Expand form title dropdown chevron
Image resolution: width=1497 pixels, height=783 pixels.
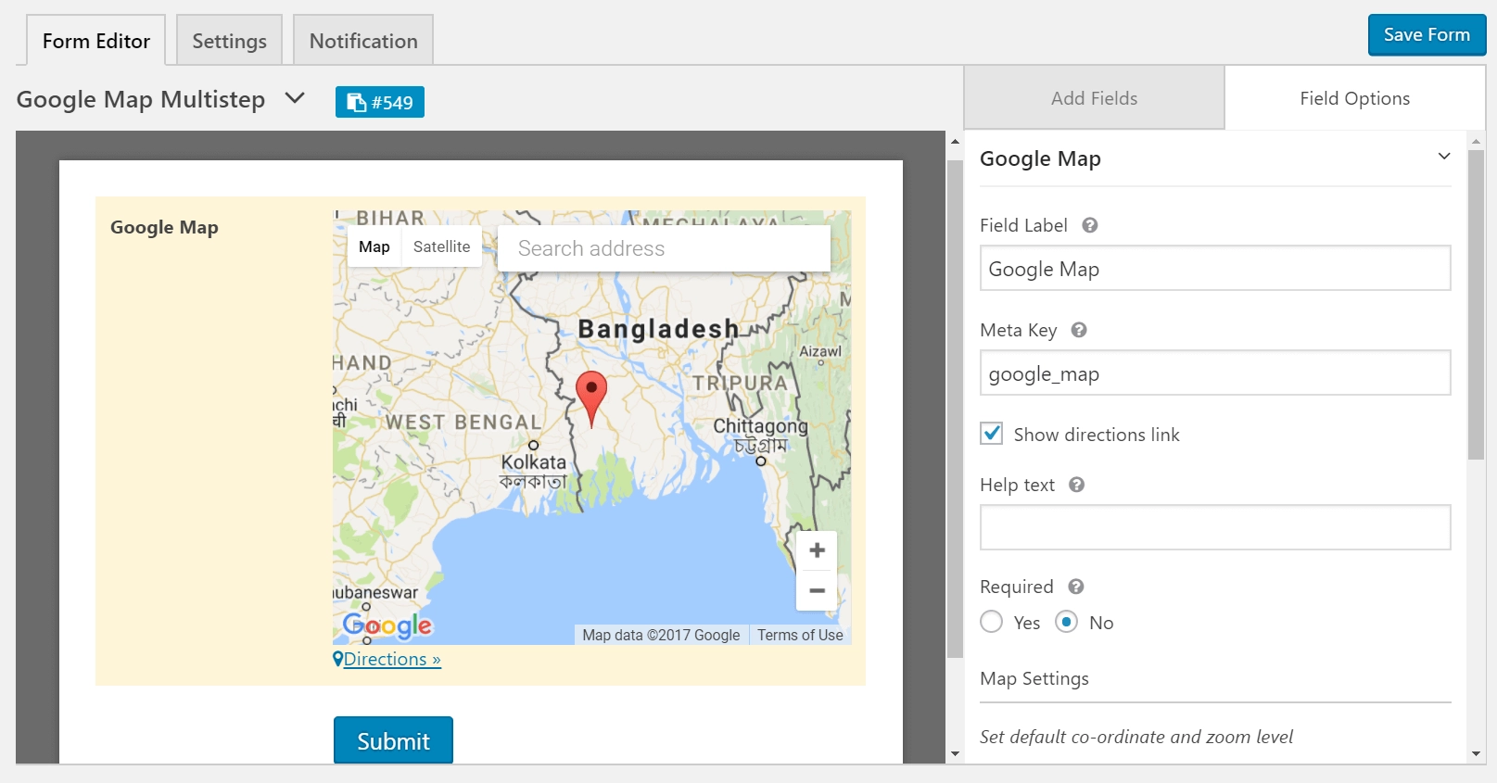[295, 97]
